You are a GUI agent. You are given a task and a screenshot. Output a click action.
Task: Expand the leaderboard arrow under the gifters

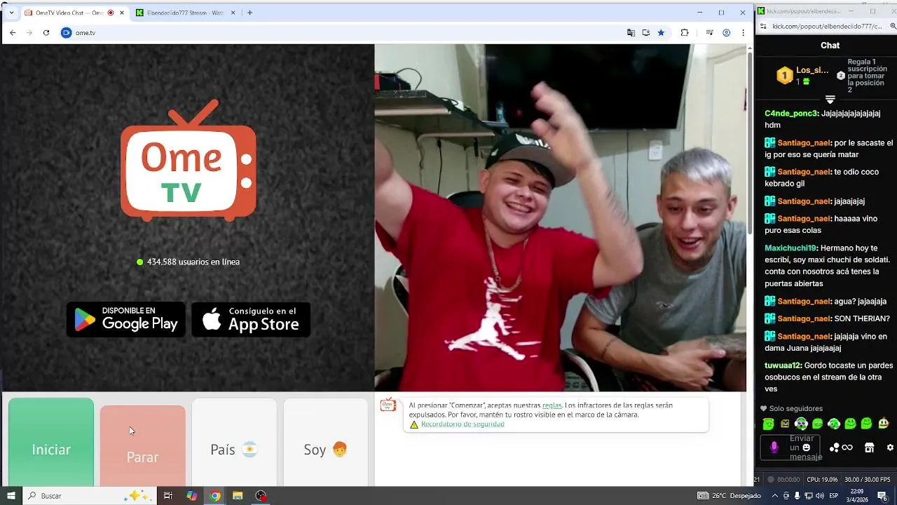[x=830, y=100]
